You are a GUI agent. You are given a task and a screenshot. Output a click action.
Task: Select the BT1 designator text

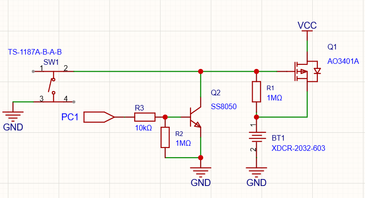coord(278,138)
